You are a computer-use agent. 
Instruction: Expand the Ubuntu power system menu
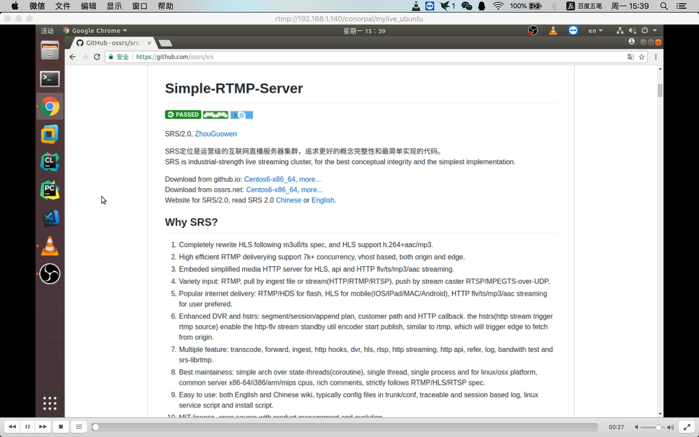tap(649, 30)
